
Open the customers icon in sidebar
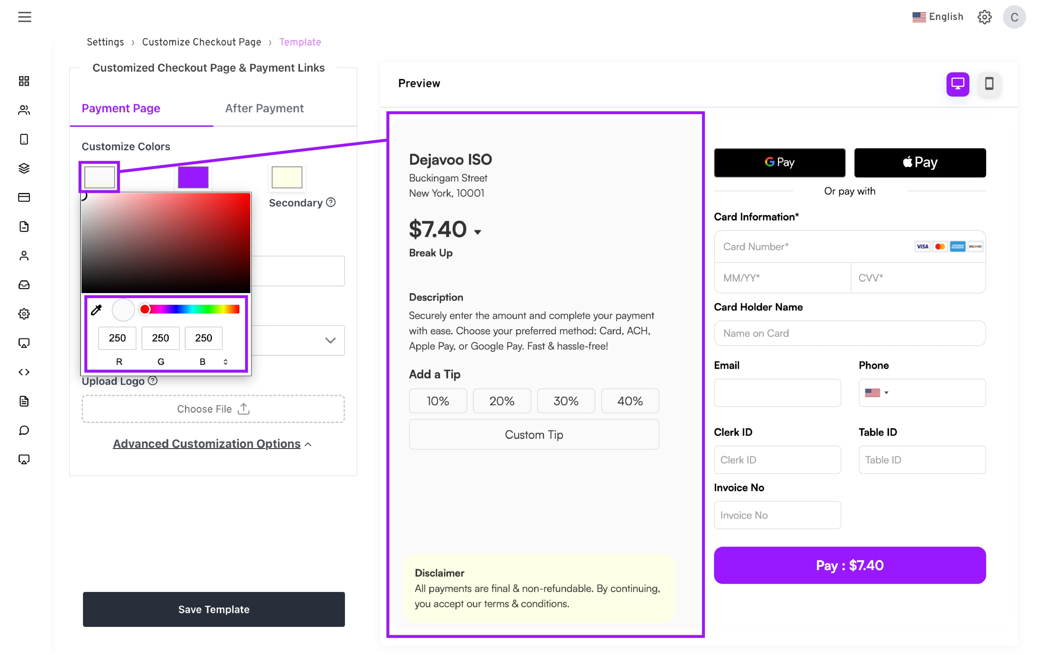24,110
